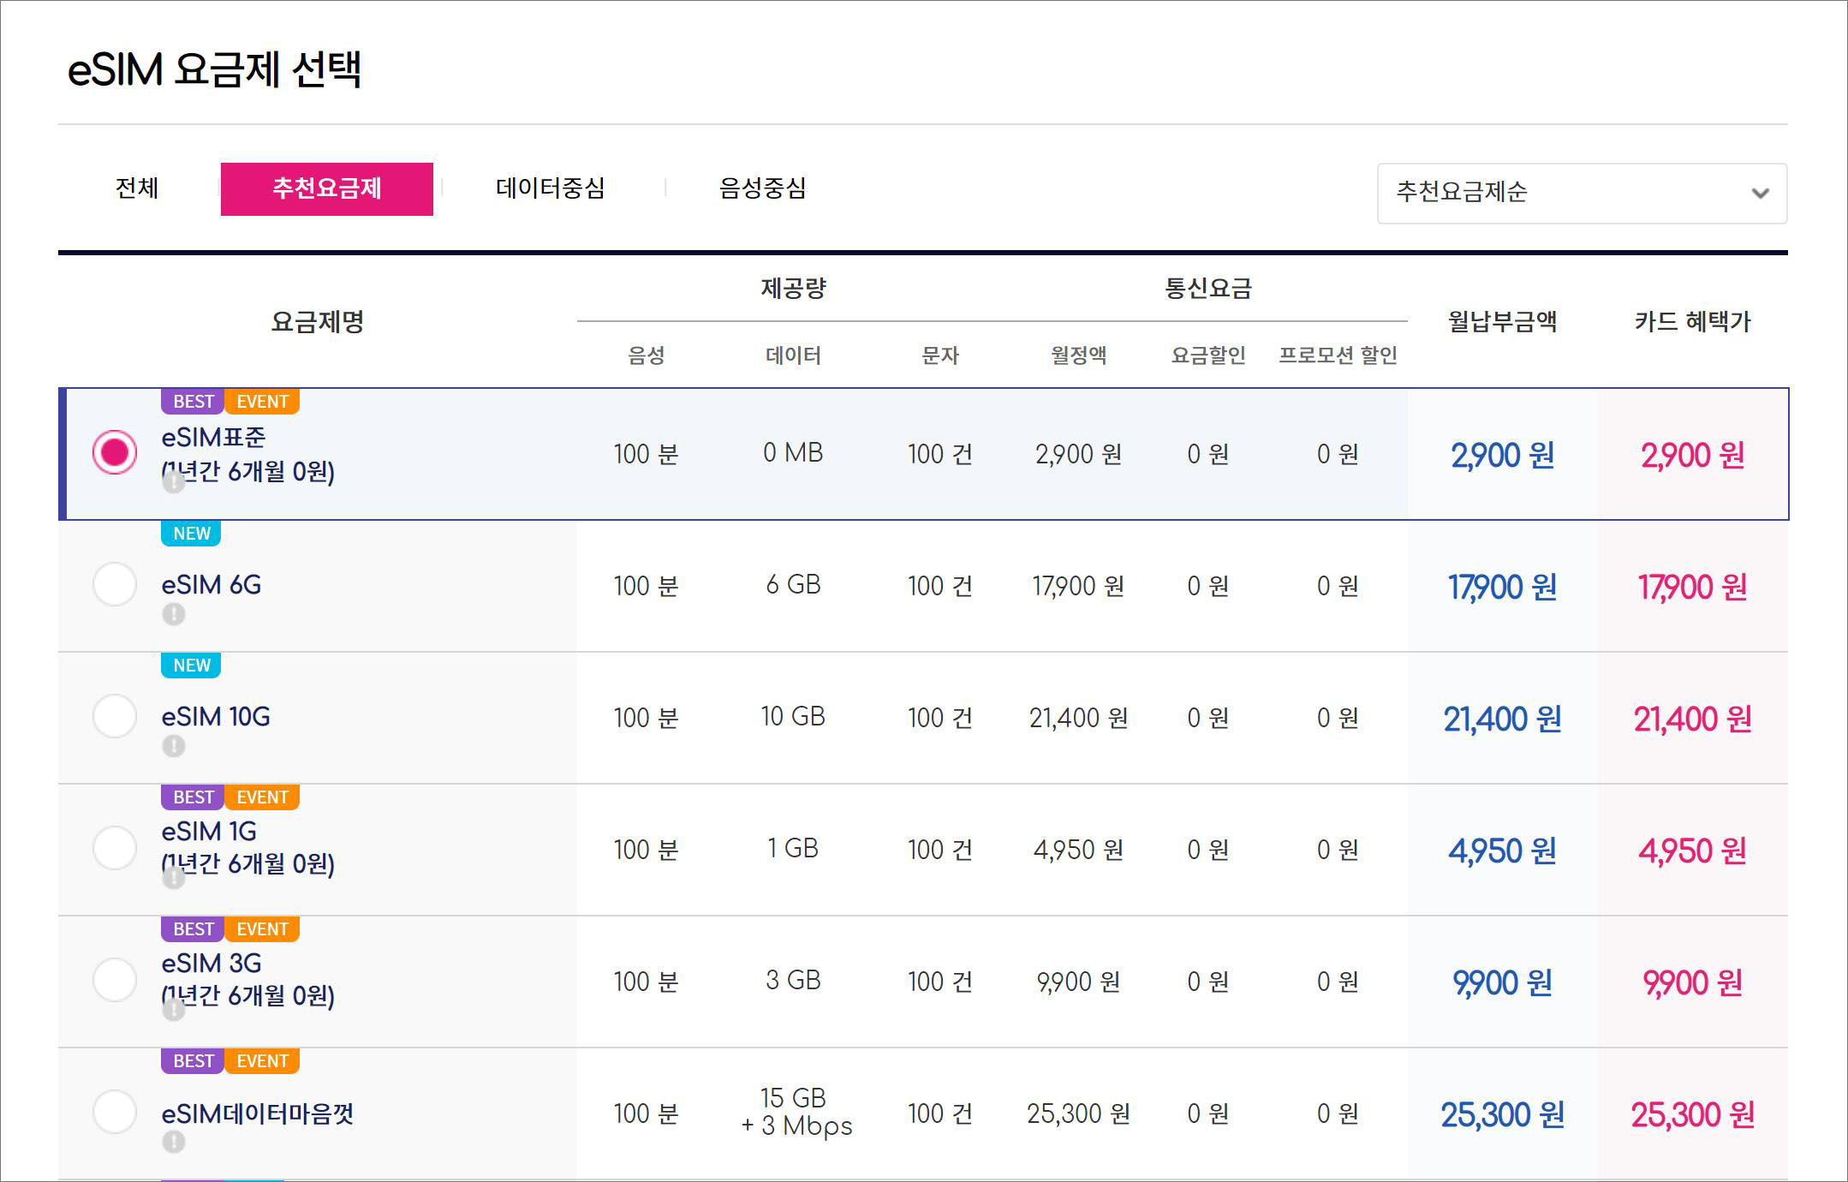Screen dimensions: 1848x1182
Task: Click info icon under eSIM표준 plan
Action: click(174, 482)
